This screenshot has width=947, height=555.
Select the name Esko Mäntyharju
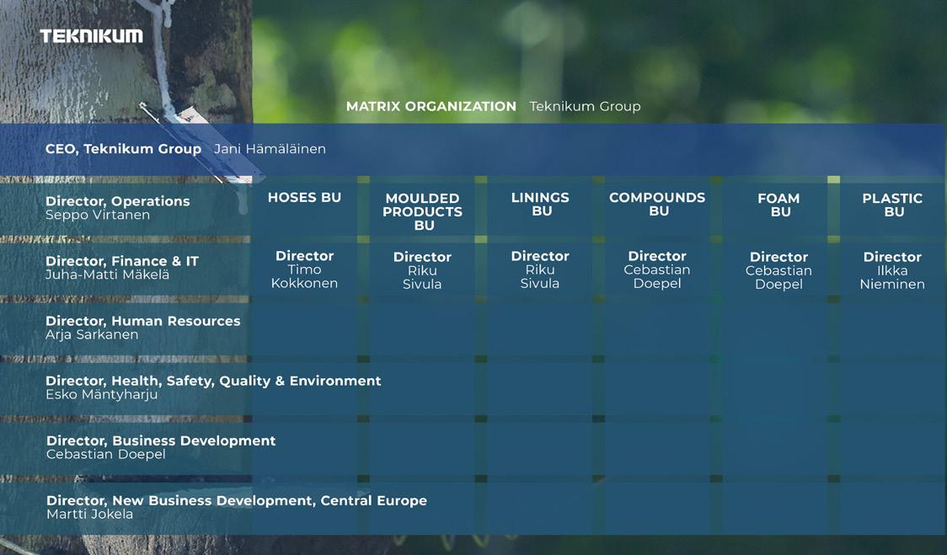[102, 394]
